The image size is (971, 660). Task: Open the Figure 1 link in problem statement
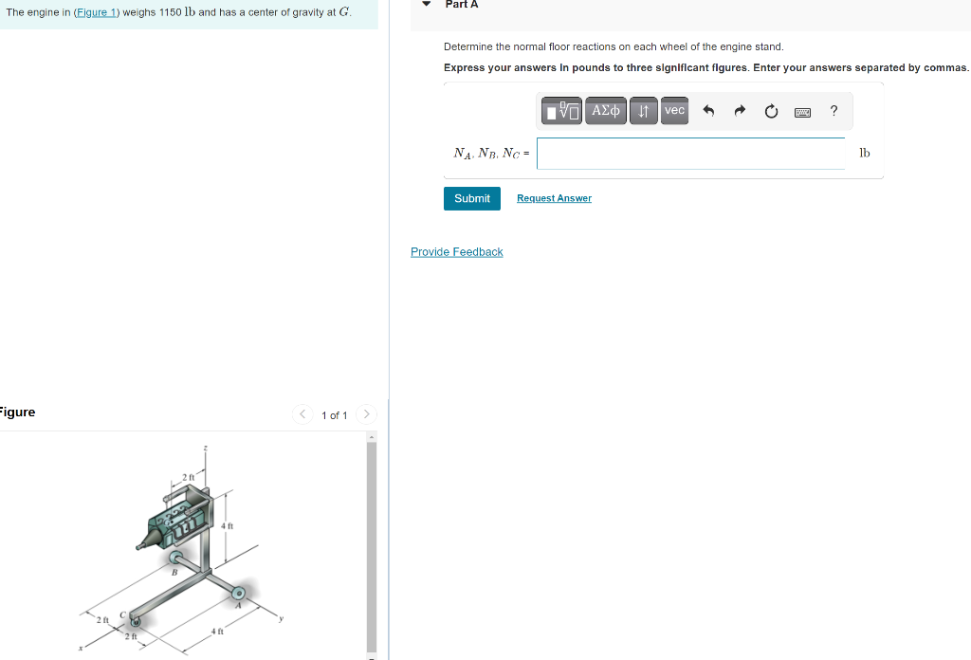coord(96,12)
